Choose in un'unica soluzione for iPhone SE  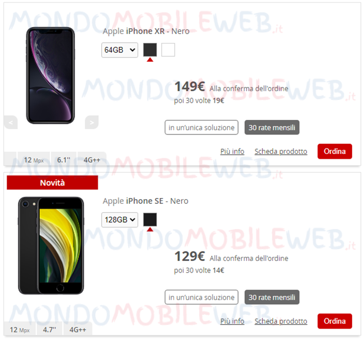[202, 297]
